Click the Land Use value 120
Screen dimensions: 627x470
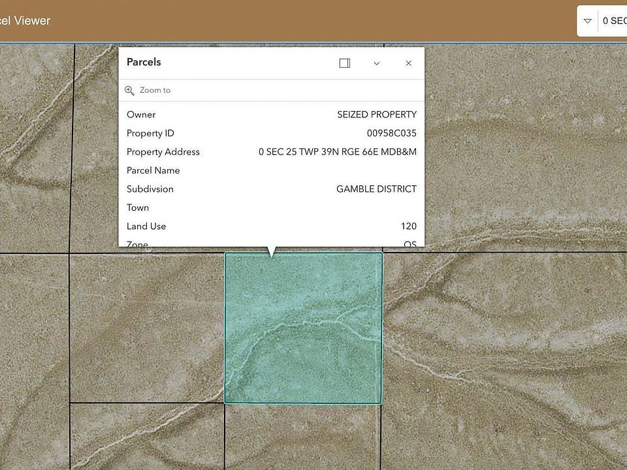coord(408,227)
